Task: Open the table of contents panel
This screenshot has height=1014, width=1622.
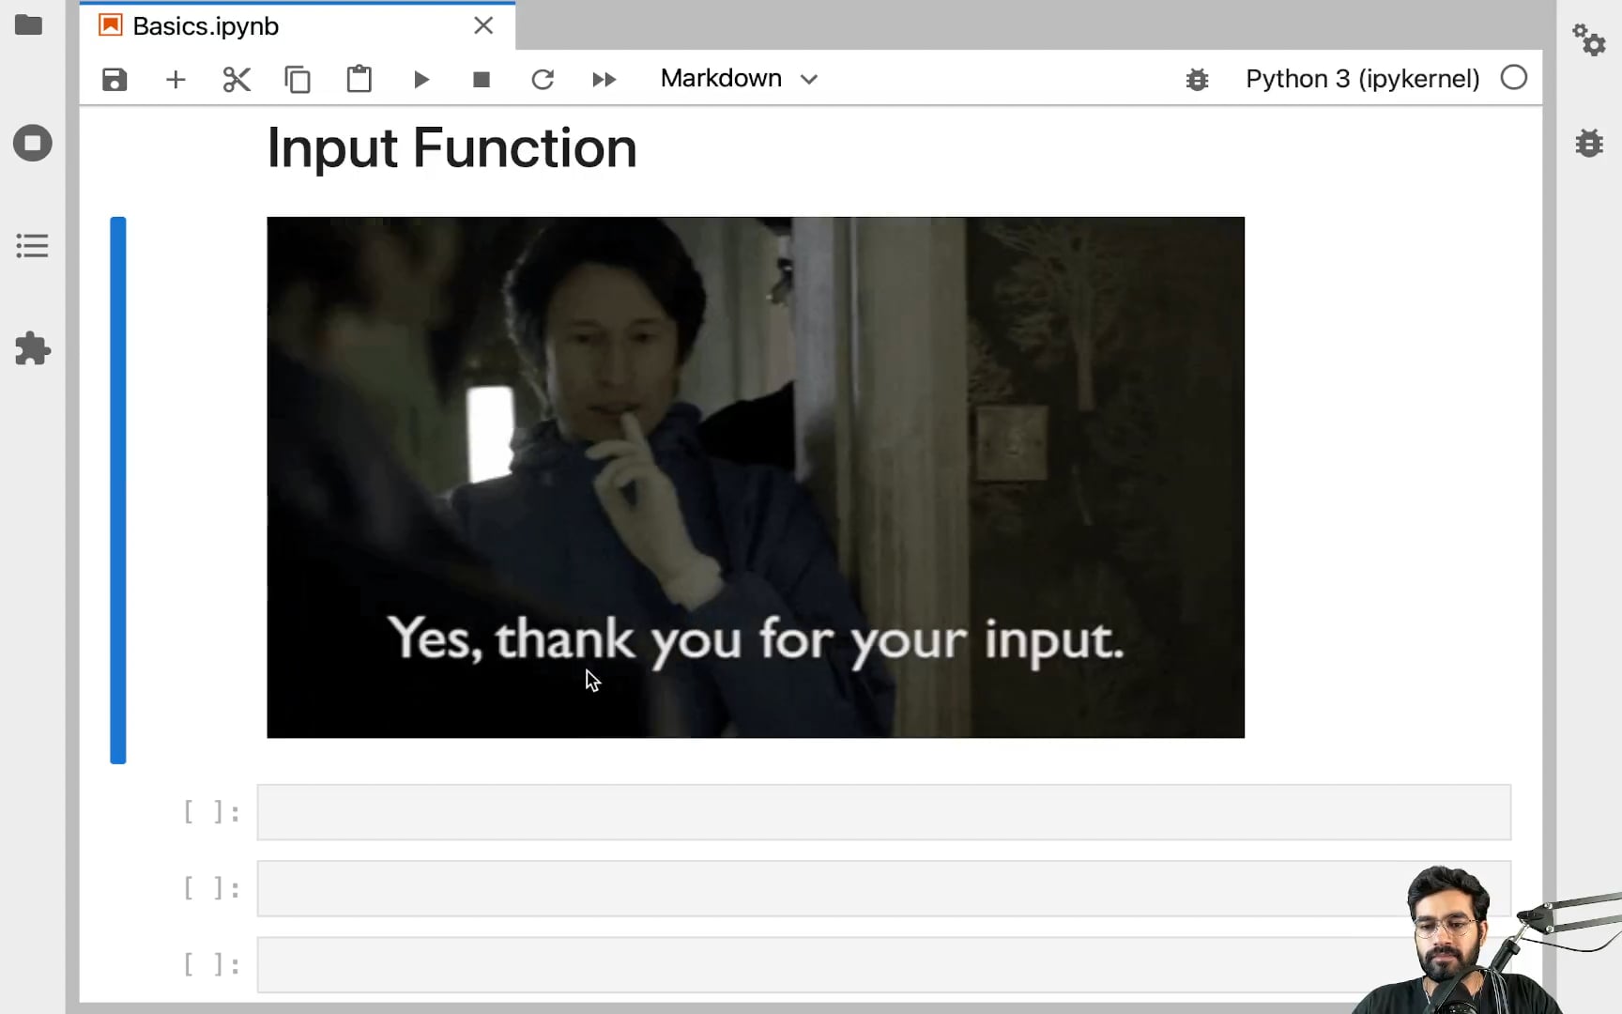Action: [x=32, y=246]
